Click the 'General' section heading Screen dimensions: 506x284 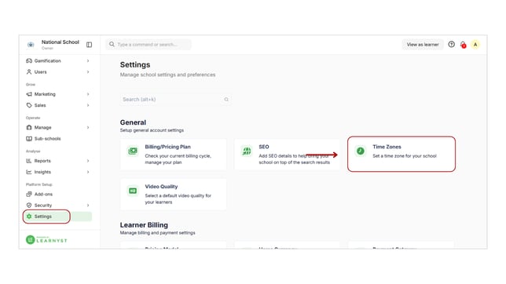[x=133, y=122]
